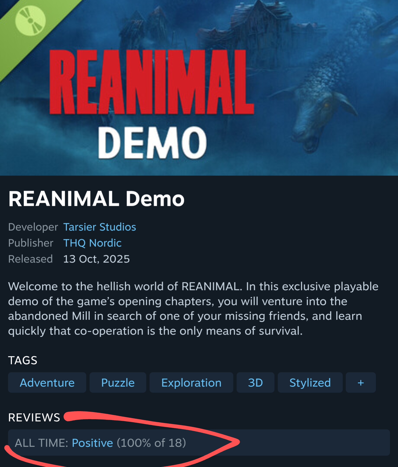This screenshot has width=398, height=467.
Task: Click the red REANIMAL logo text
Action: tap(152, 82)
